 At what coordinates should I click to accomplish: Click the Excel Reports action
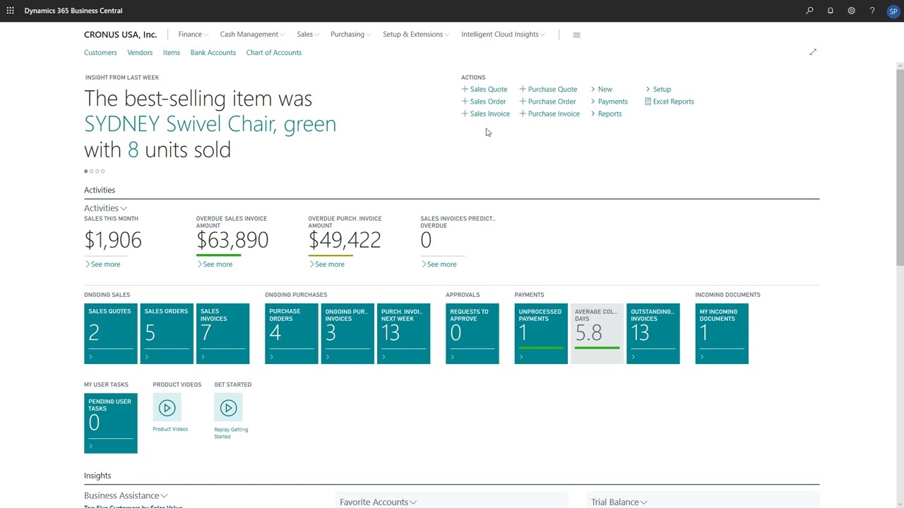pos(669,102)
